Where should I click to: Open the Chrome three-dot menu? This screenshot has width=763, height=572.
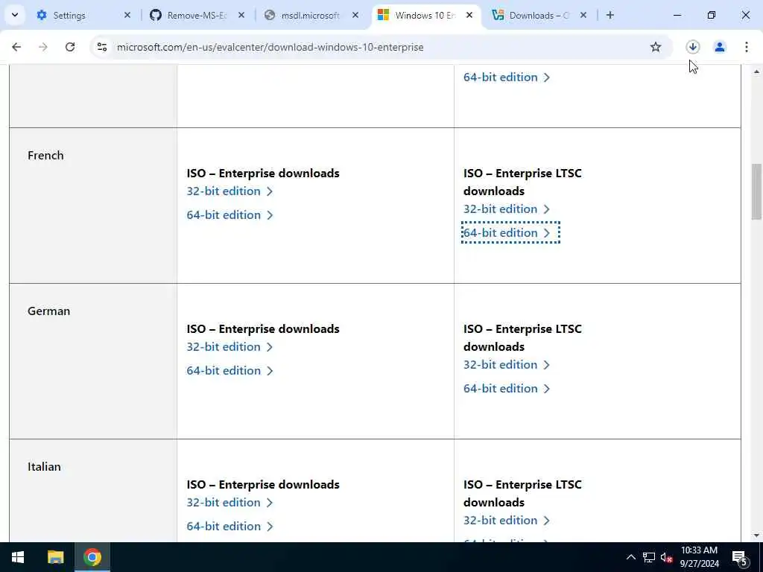point(746,47)
